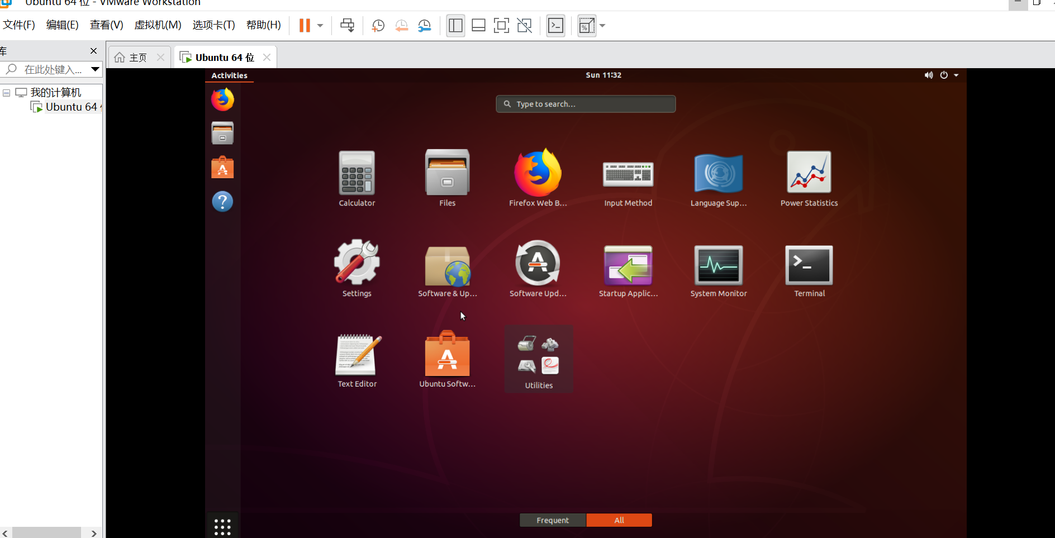
Task: Open the 文件(F) menu
Action: tap(19, 25)
